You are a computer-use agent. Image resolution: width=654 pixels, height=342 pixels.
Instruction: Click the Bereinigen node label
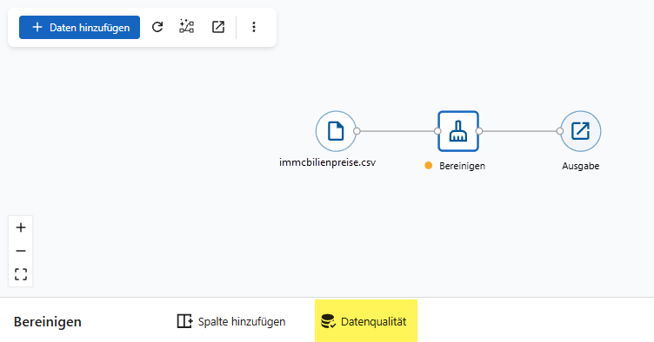(x=462, y=166)
